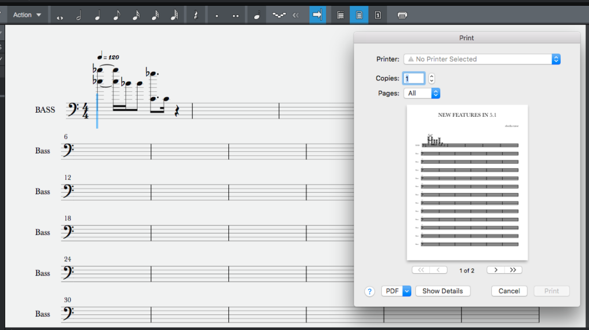Click the Bass label at measure 6
The image size is (589, 330).
point(43,151)
